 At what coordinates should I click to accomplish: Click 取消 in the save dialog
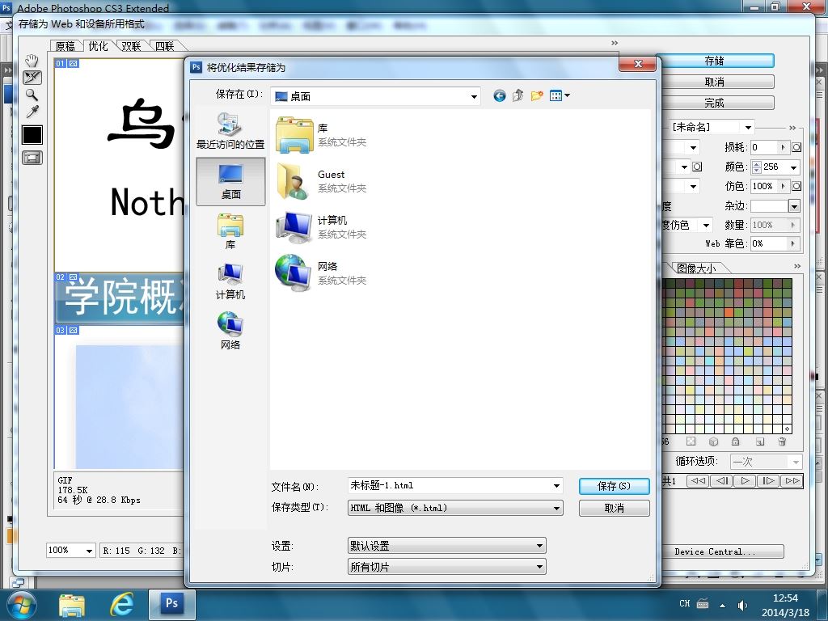point(615,508)
